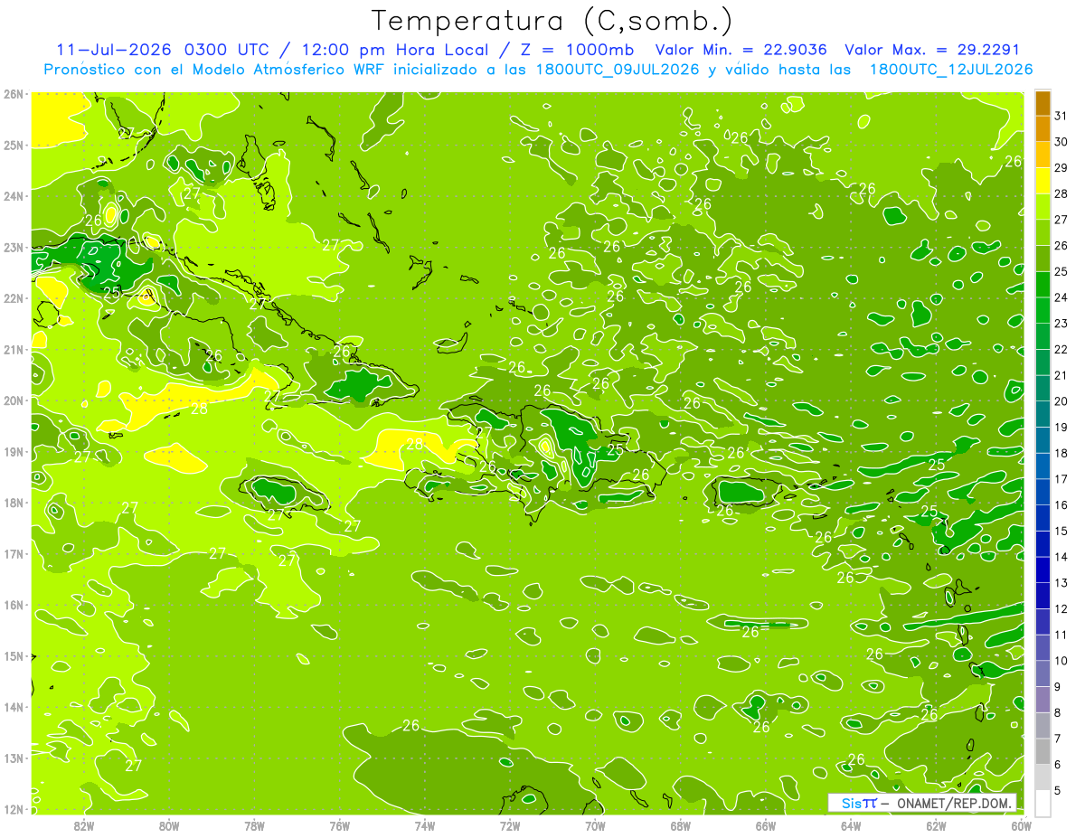
Task: Click the legend value "30"
Action: 1061,142
